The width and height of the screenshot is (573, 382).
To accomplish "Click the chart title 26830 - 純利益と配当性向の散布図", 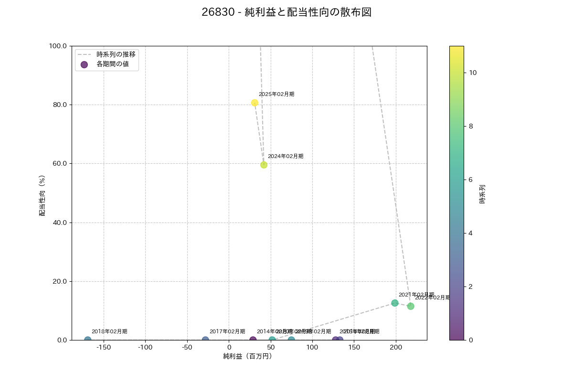I will point(286,12).
